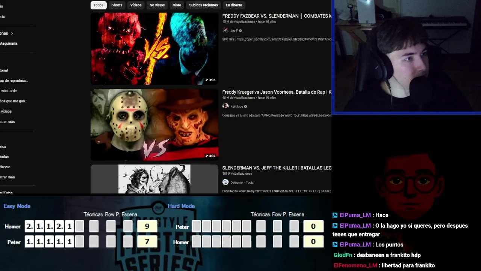
Task: Filter results by No vistos
Action: 157,5
